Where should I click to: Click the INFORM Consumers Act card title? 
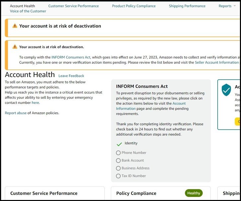pos(142,86)
